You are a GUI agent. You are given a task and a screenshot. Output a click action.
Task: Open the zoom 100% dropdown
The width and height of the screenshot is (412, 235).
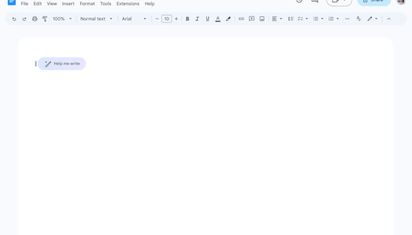[x=62, y=19]
